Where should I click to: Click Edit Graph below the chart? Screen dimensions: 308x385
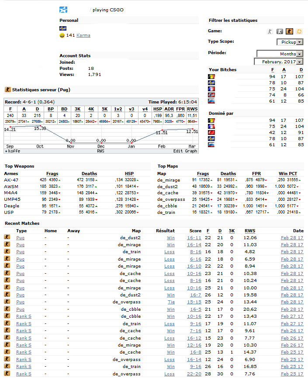coord(185,151)
